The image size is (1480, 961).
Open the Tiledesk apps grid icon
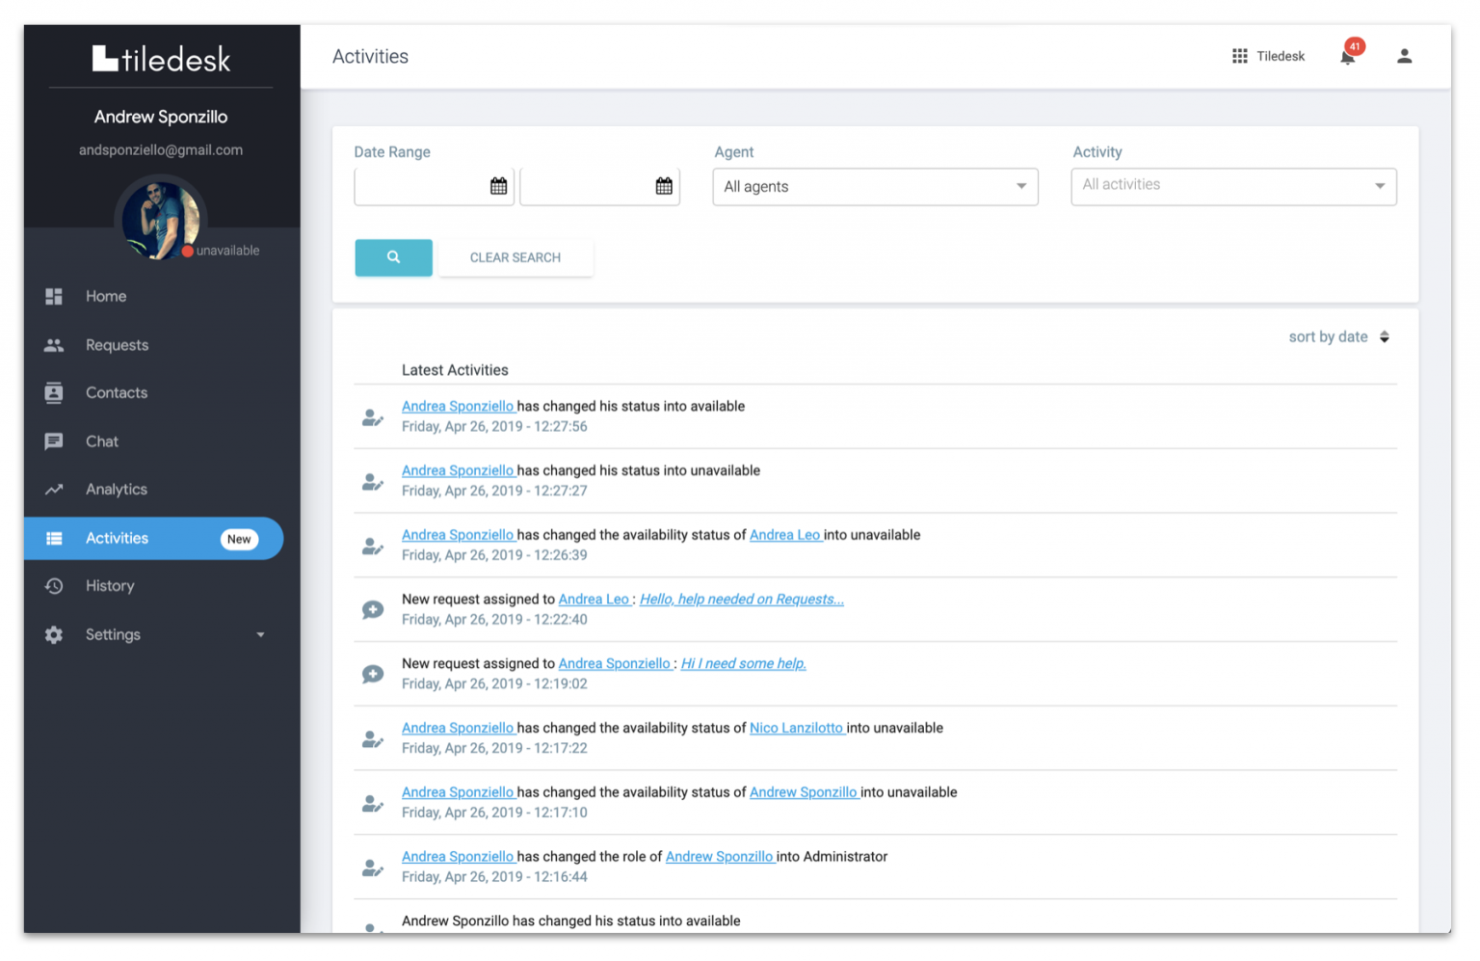tap(1240, 55)
